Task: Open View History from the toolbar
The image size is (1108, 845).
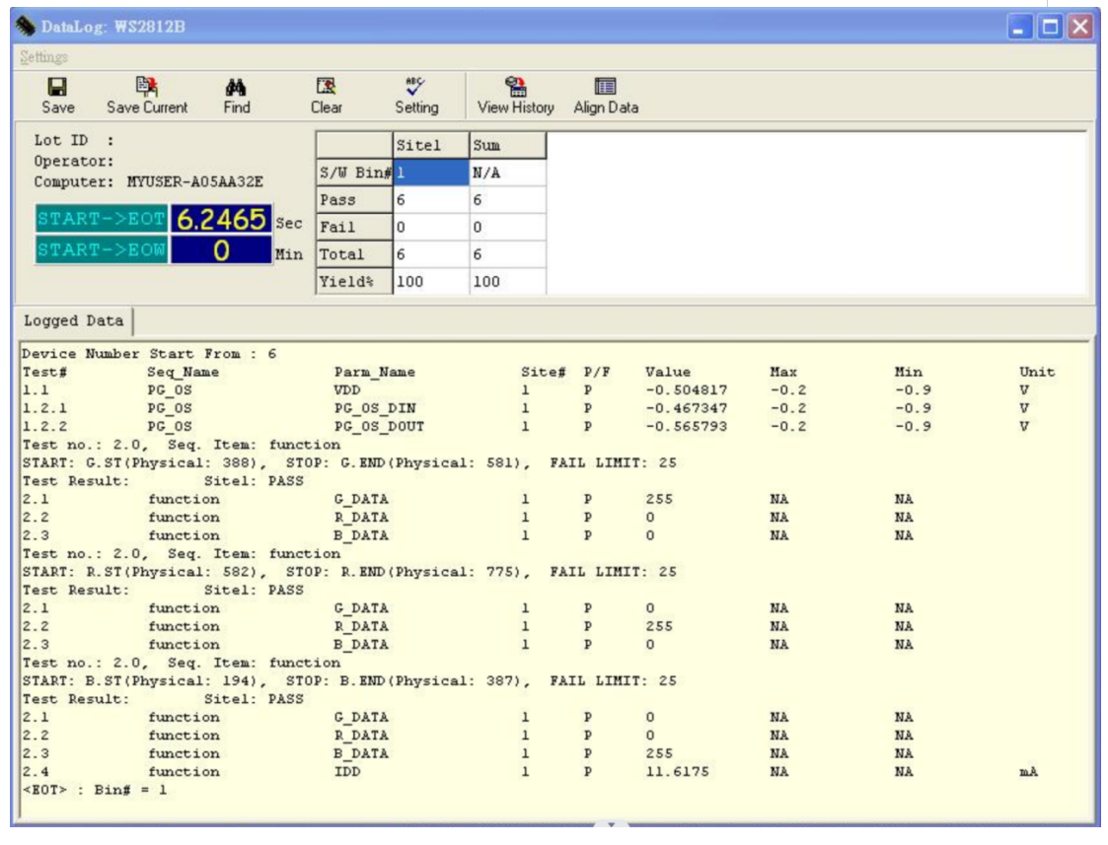Action: click(515, 87)
